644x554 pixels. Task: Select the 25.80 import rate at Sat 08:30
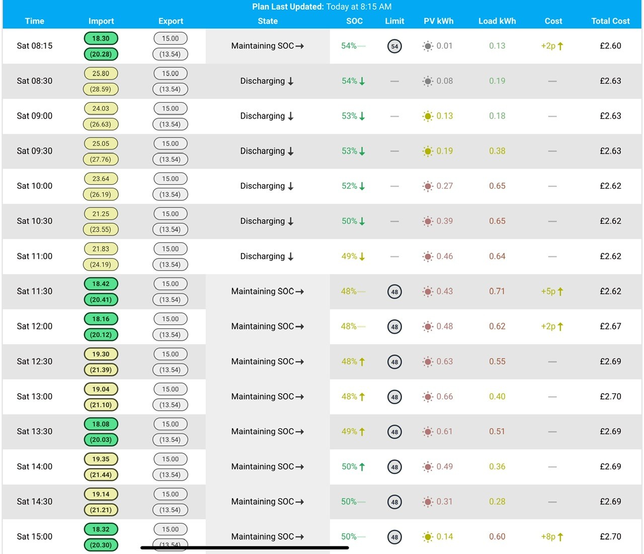click(x=101, y=73)
